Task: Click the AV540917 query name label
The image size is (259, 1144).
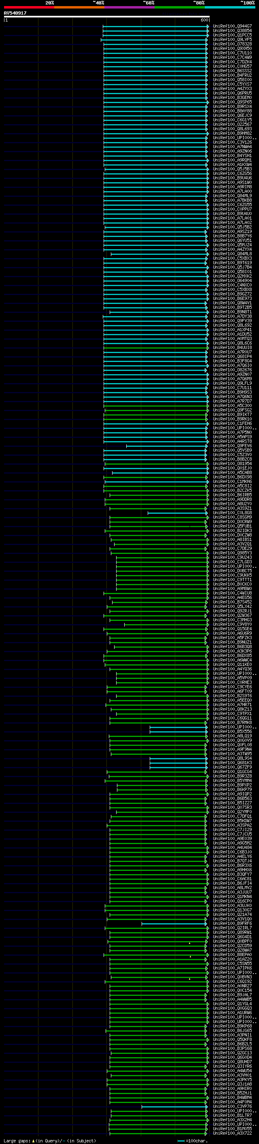Action: click(x=15, y=13)
